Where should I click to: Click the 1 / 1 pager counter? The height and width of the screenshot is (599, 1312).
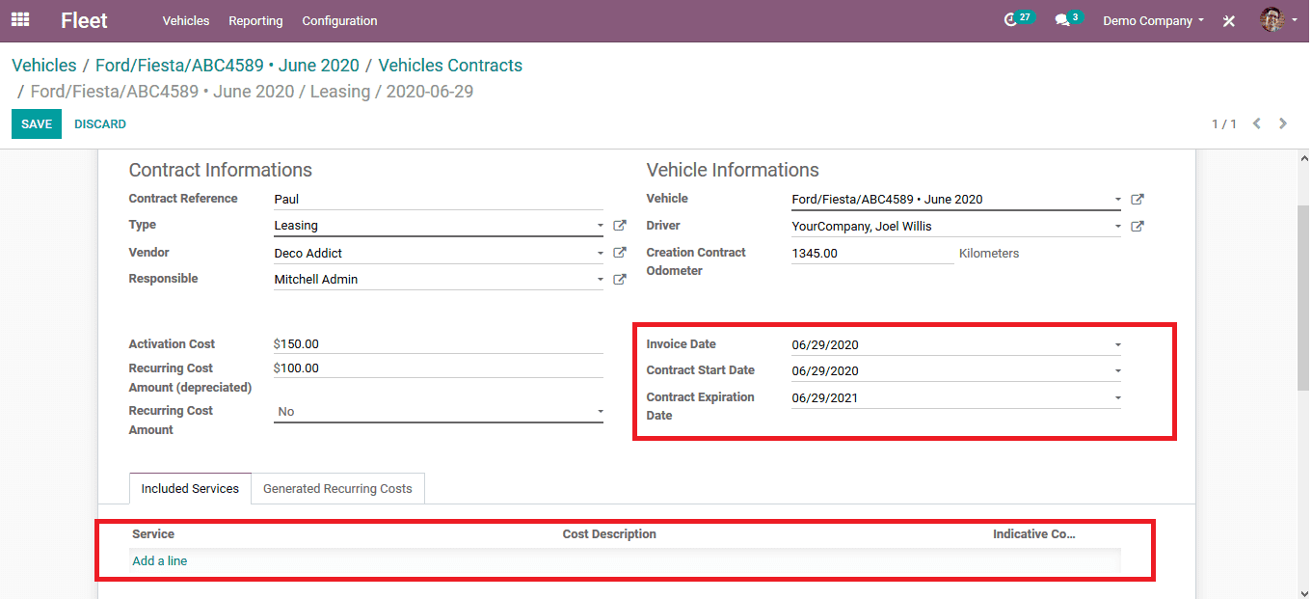pyautogui.click(x=1224, y=124)
